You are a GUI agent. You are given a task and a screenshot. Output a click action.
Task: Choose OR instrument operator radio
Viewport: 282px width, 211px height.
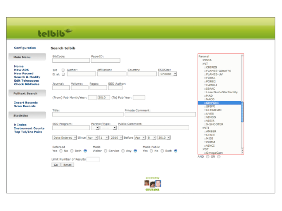[x=219, y=156]
